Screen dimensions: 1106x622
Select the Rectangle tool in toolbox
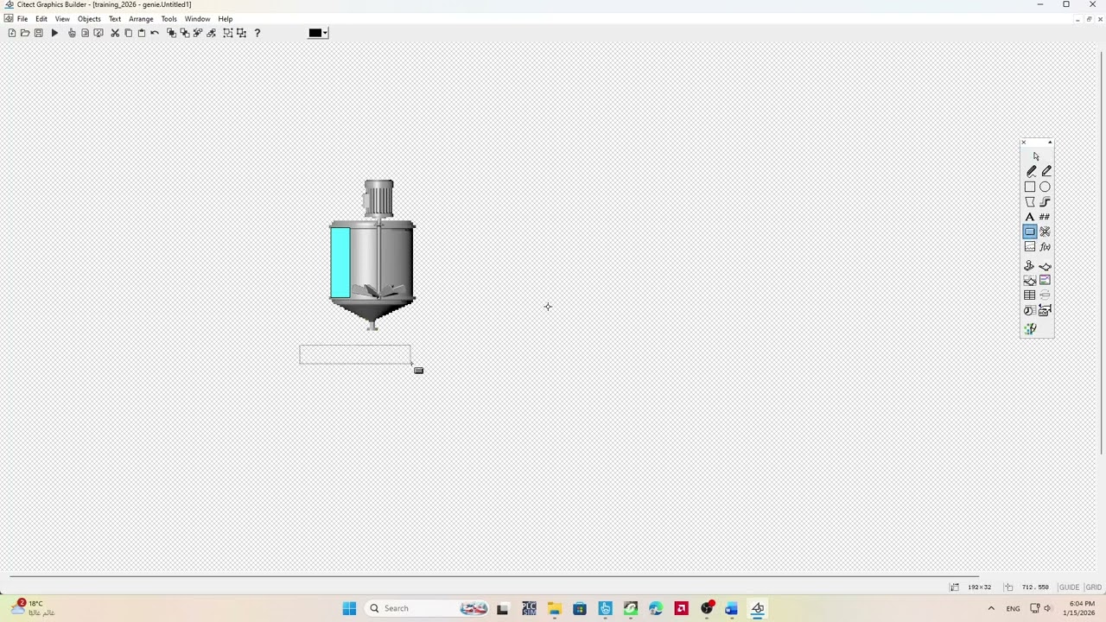point(1030,187)
